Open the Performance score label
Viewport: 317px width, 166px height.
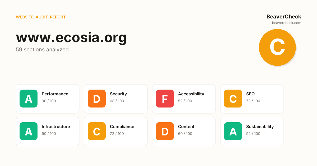tap(55, 94)
